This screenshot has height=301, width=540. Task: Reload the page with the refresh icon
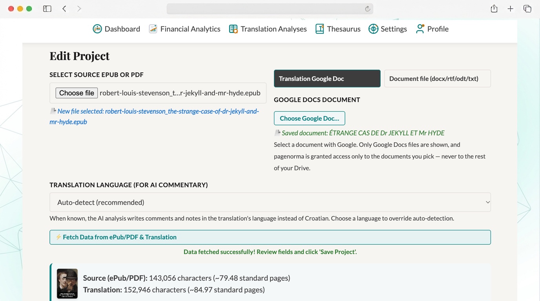click(x=368, y=9)
